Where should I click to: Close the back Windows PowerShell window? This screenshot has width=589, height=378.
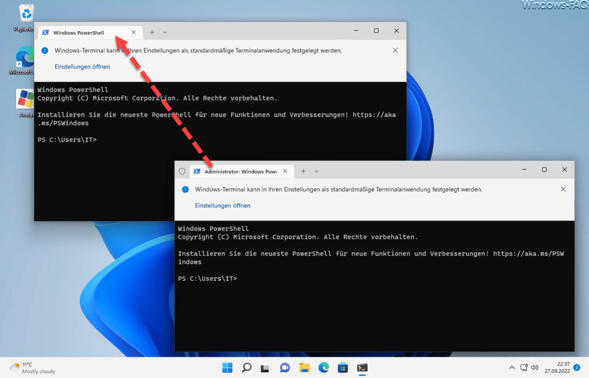[x=396, y=31]
